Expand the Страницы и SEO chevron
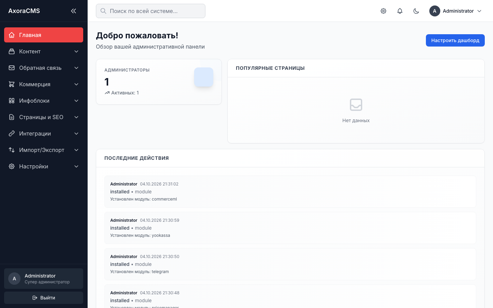Viewport: 493px width, 308px height. pyautogui.click(x=76, y=117)
